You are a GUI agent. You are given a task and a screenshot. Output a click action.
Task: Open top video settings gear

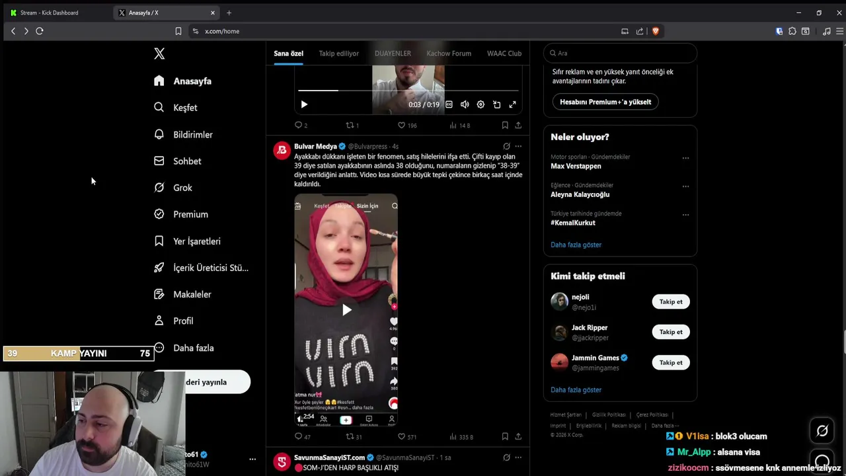pos(481,104)
